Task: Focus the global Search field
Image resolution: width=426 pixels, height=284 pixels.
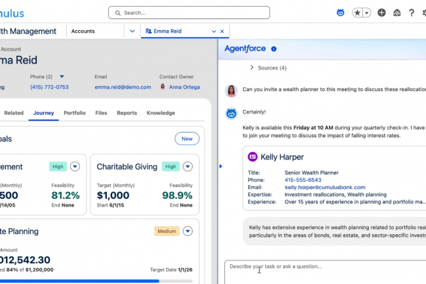Action: [189, 12]
